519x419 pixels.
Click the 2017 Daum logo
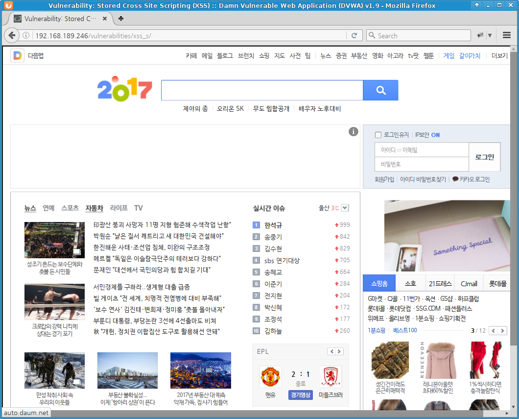point(124,89)
